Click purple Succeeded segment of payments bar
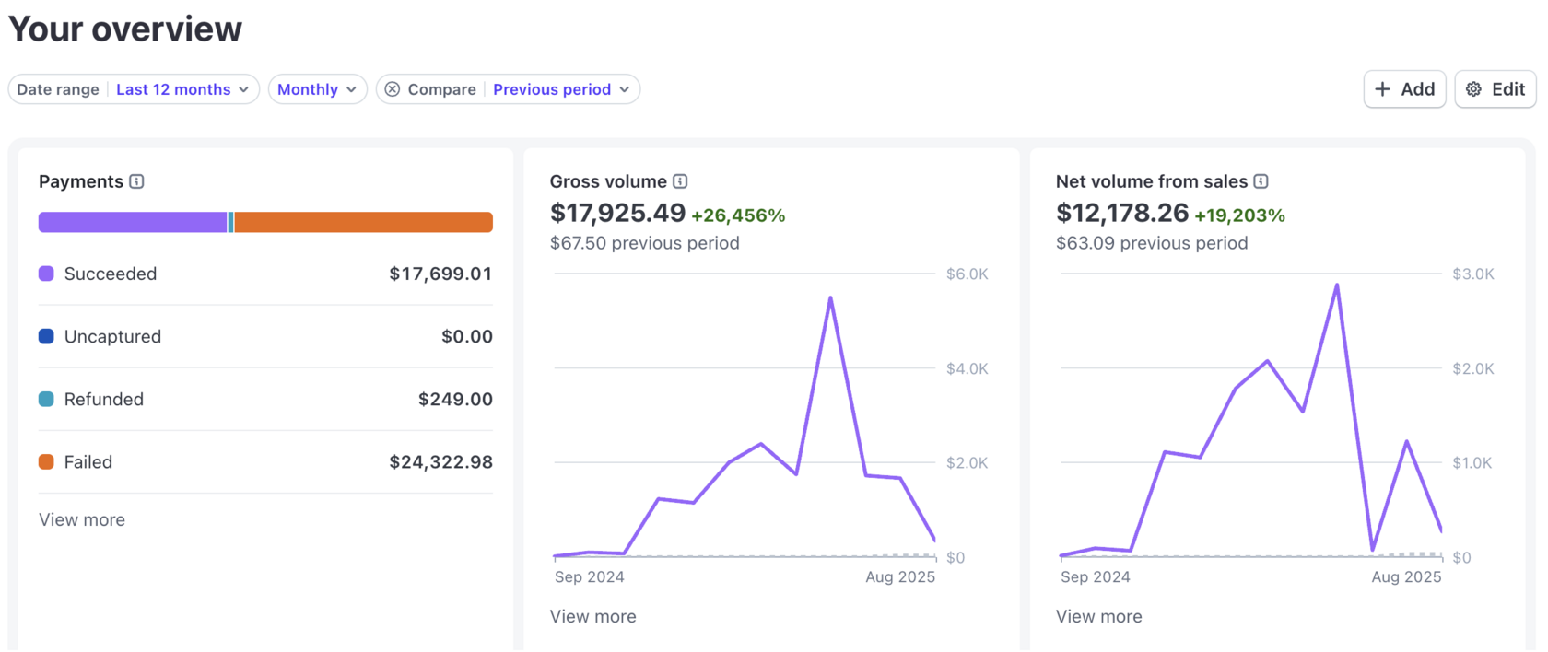Image resolution: width=1548 pixels, height=652 pixels. [x=133, y=222]
